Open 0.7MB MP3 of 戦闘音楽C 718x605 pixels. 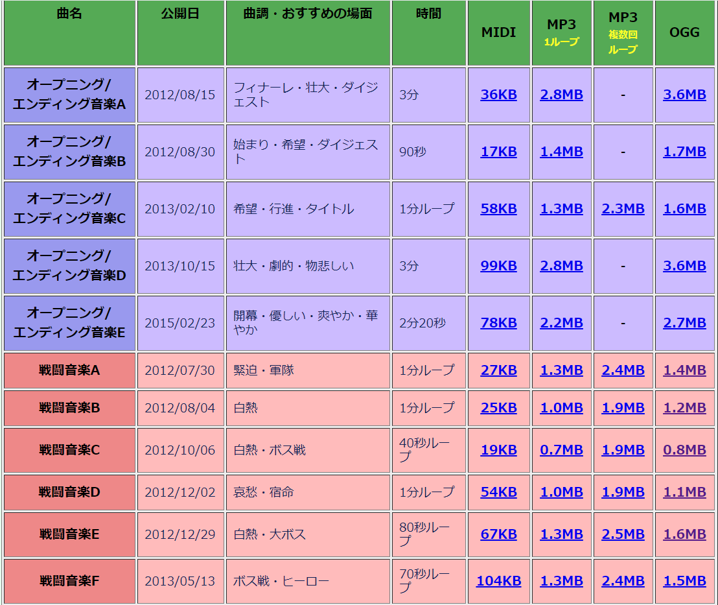tap(561, 450)
